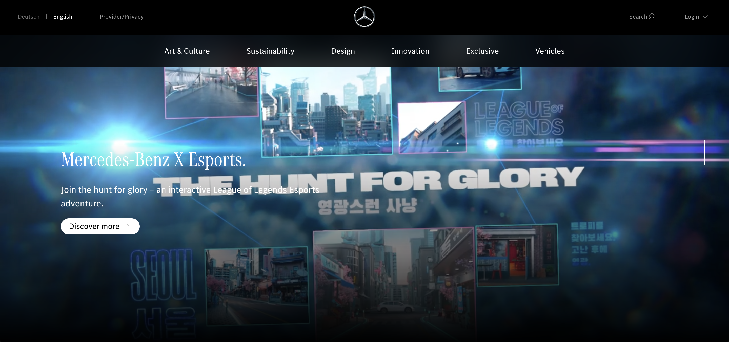Open the Vehicles menu
This screenshot has height=342, width=729.
click(550, 51)
